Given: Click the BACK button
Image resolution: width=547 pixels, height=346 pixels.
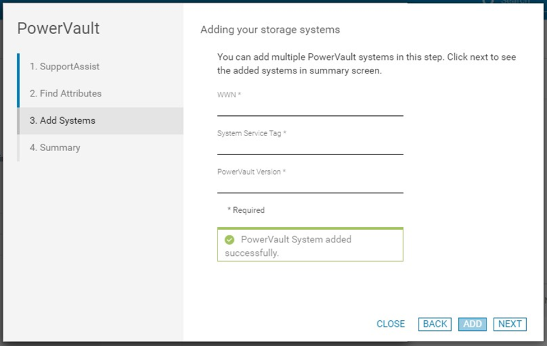Looking at the screenshot, I should [435, 324].
